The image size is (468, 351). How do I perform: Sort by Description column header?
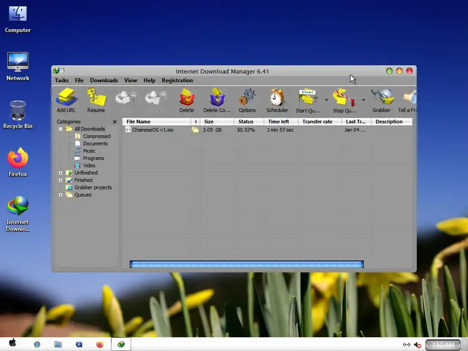392,122
